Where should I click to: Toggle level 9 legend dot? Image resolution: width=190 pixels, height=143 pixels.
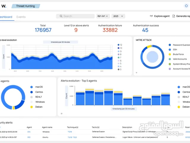[118, 51]
